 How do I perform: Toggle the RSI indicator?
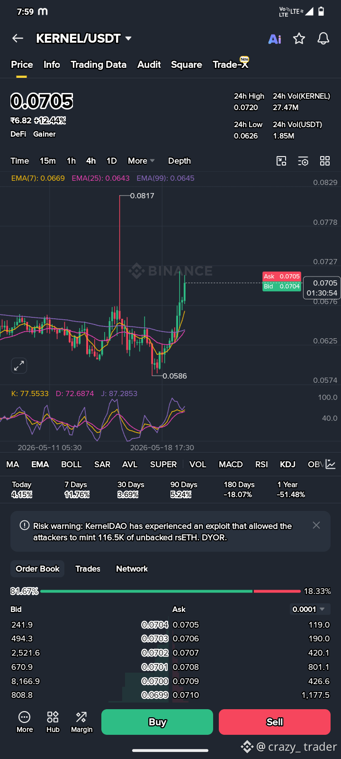[261, 464]
